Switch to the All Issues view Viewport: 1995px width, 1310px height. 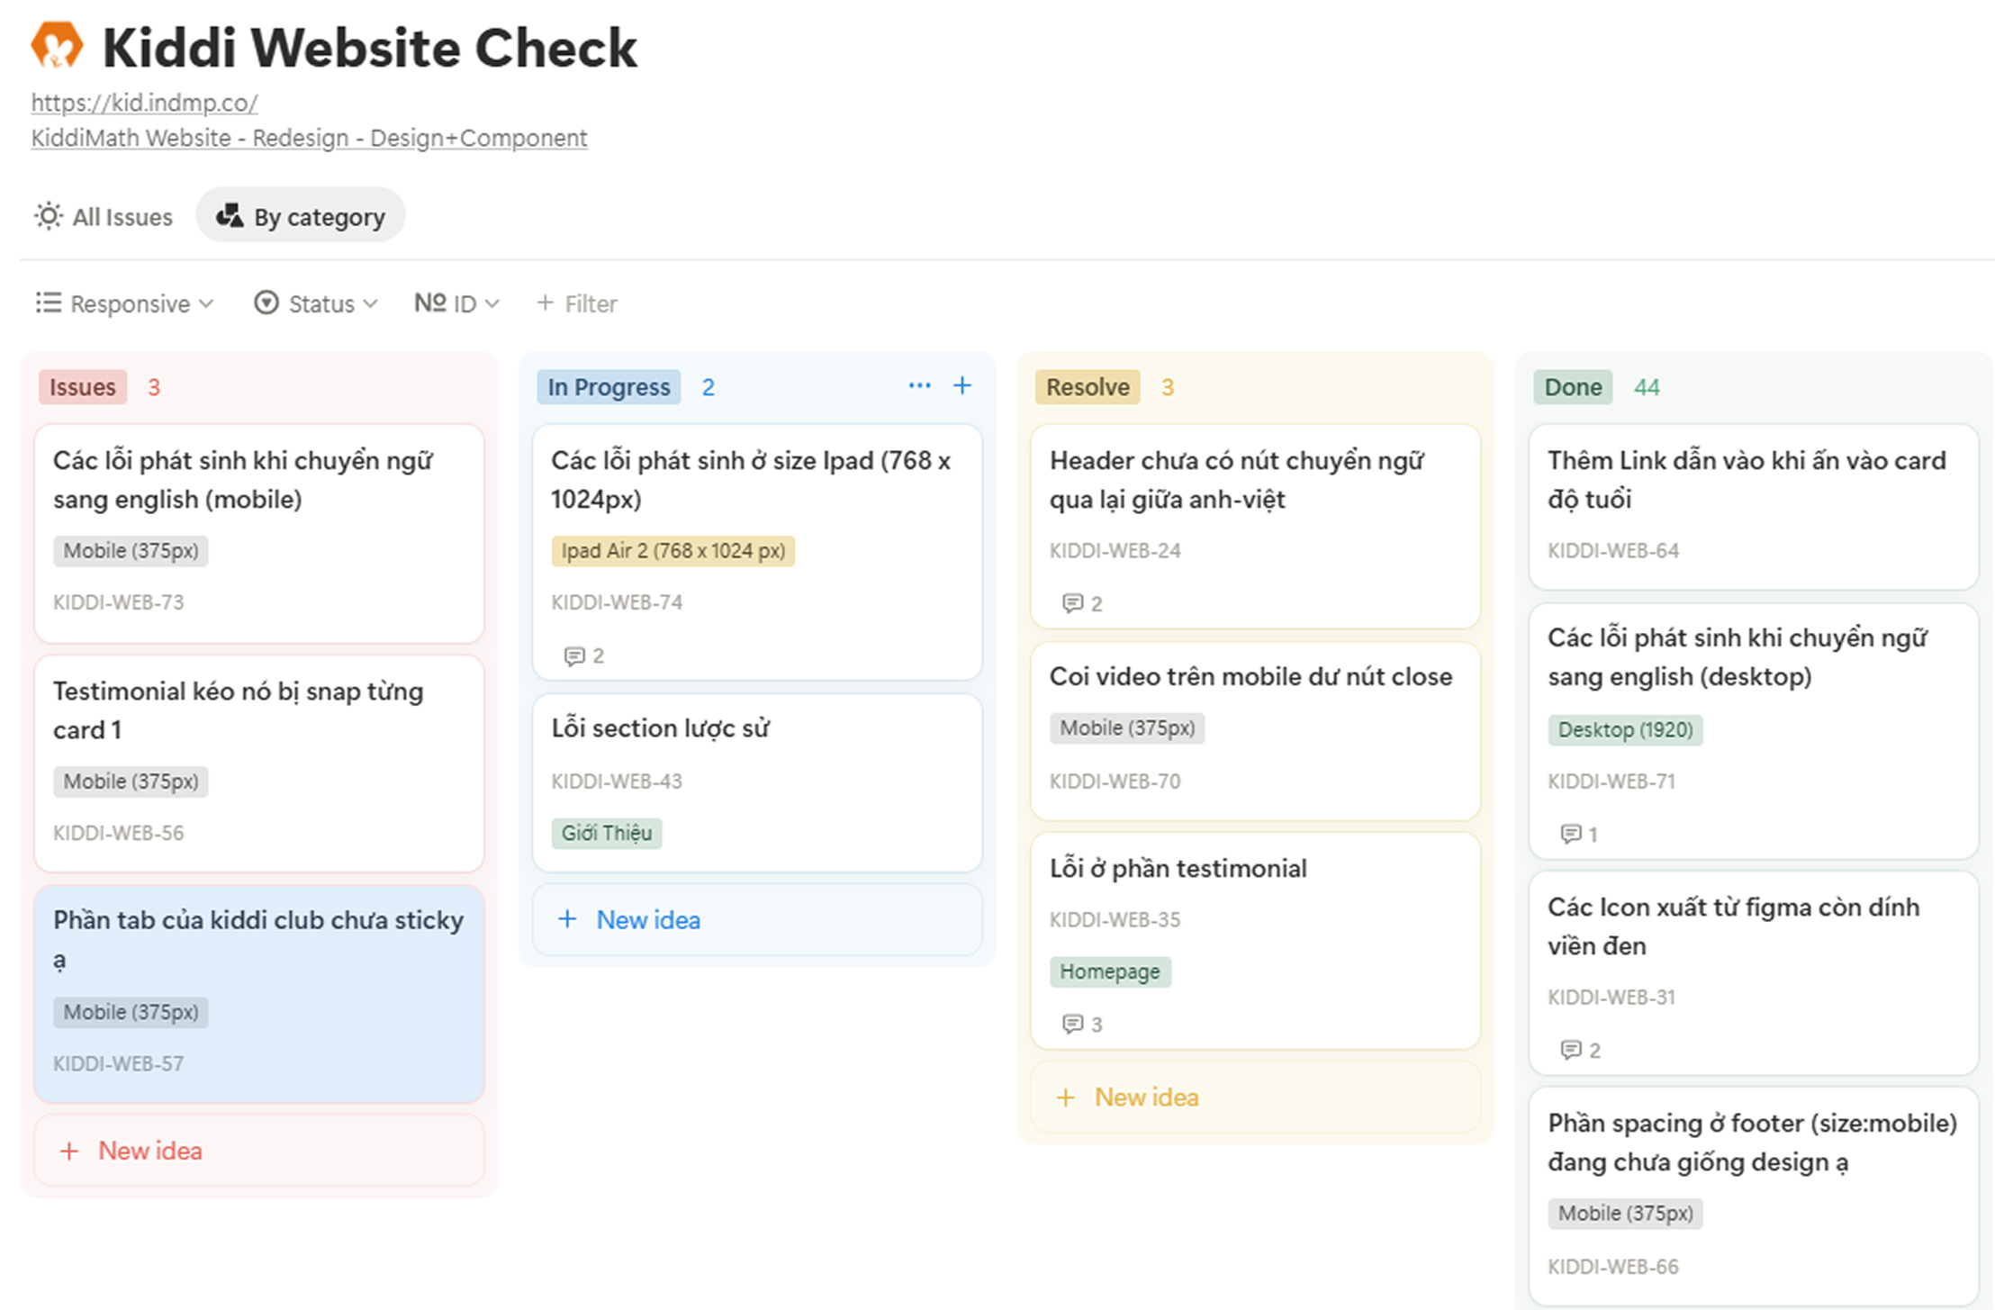pyautogui.click(x=122, y=216)
